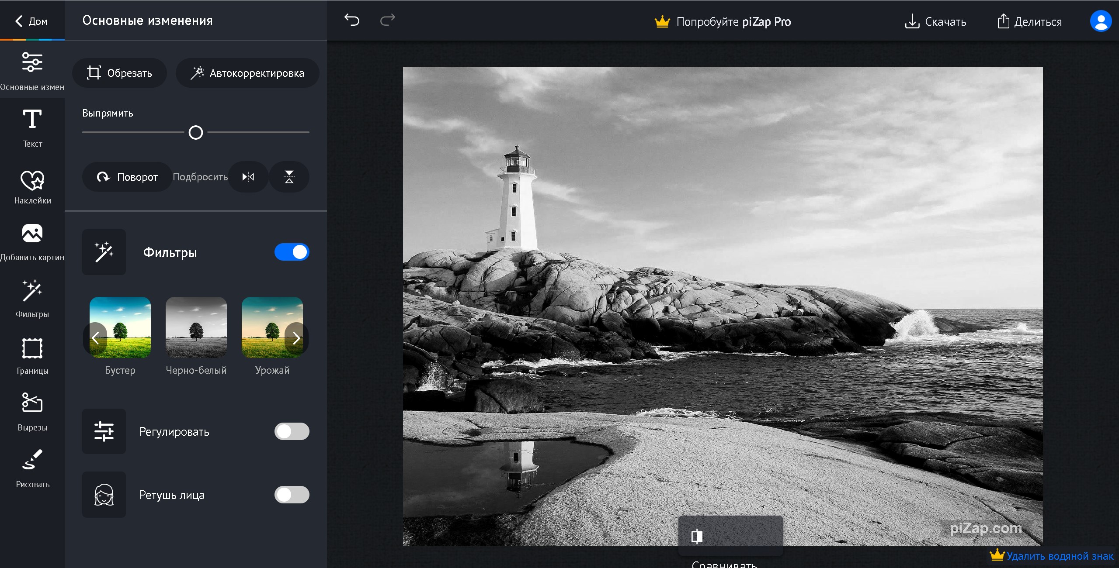Flip image horizontally with mirror icon
Image resolution: width=1119 pixels, height=568 pixels.
(248, 177)
